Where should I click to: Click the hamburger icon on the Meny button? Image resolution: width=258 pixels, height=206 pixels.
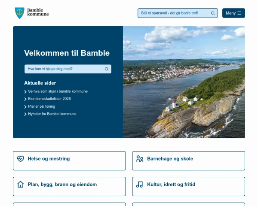[x=239, y=13]
